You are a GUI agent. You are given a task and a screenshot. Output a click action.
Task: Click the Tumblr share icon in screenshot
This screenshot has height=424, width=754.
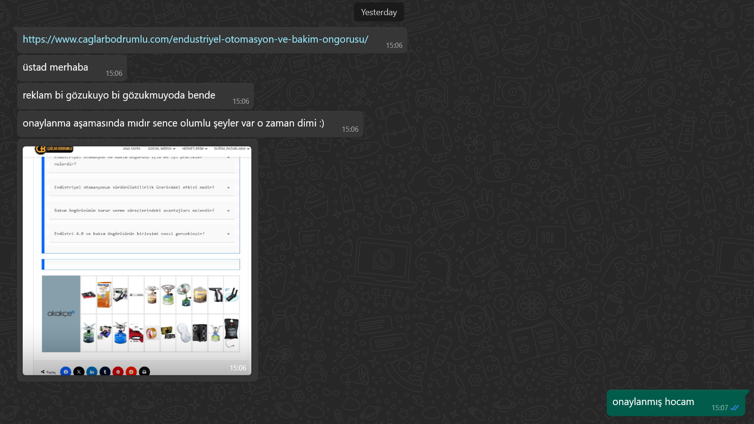[105, 372]
